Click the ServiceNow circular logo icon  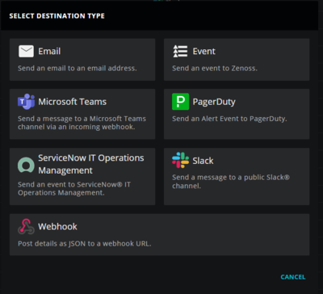[x=26, y=165]
